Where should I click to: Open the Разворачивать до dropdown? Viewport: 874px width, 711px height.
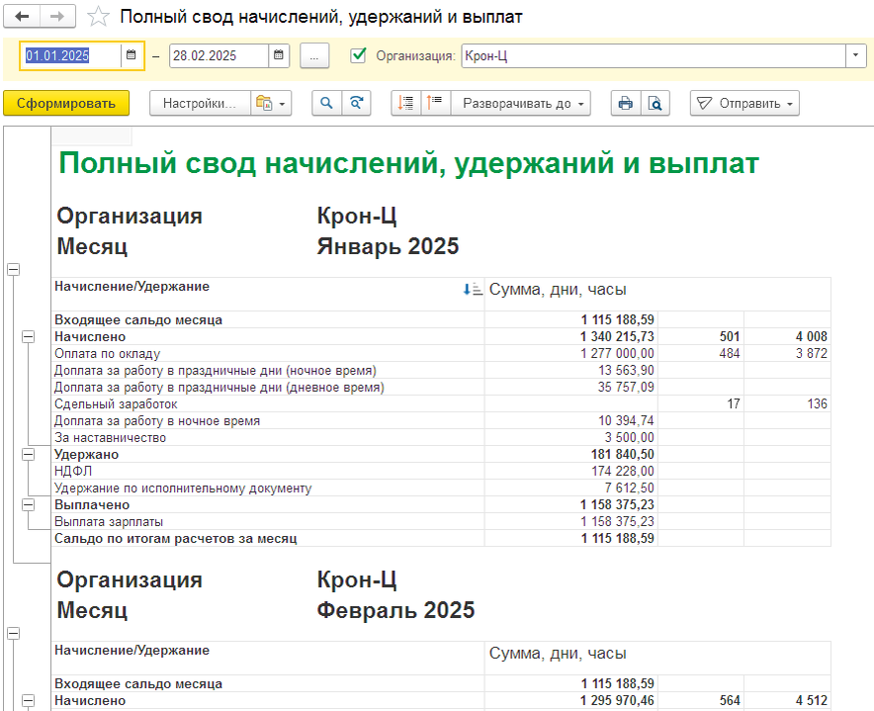[x=521, y=103]
